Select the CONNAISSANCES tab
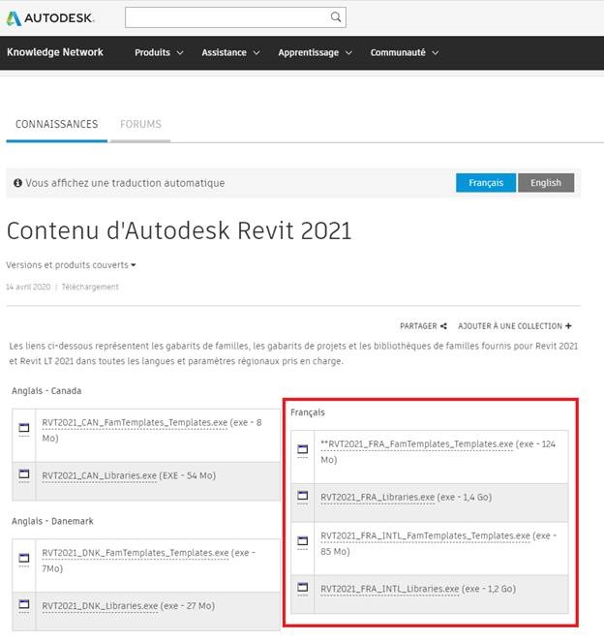Viewport: 604px width, 640px height. (57, 124)
